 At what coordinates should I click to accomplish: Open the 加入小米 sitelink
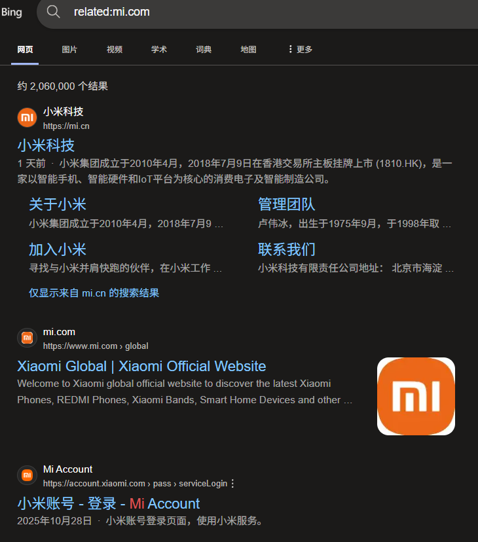tap(58, 249)
